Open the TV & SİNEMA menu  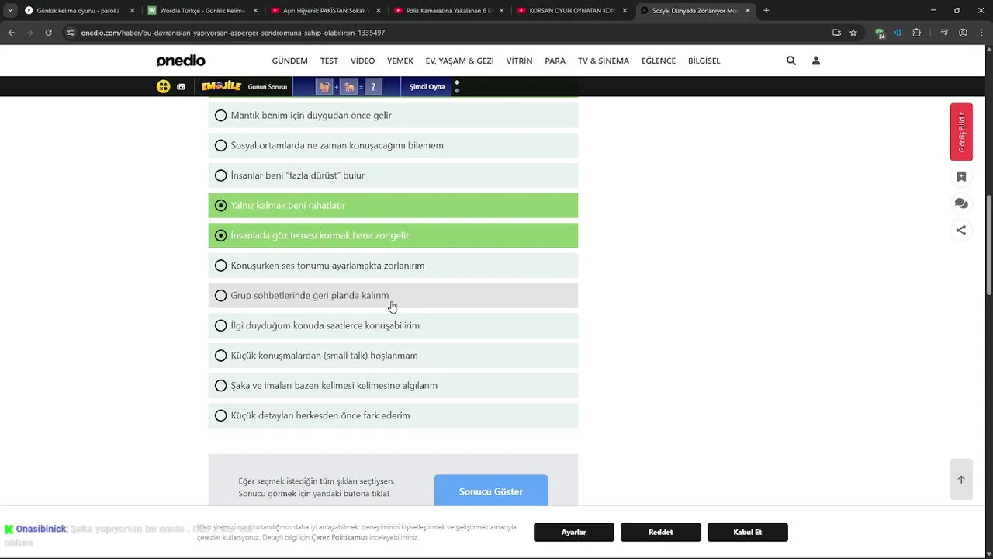pos(604,61)
